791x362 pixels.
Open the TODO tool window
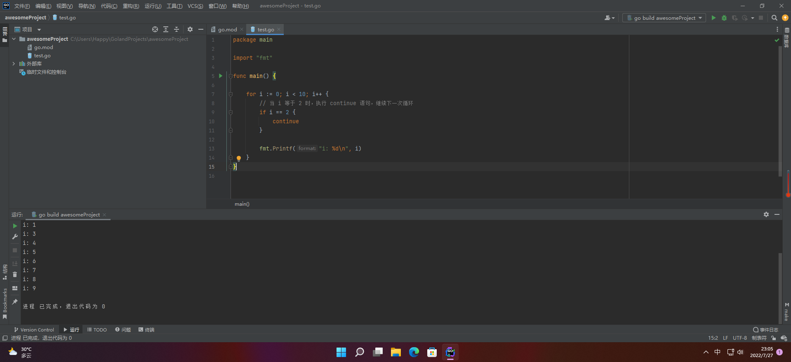[97, 330]
